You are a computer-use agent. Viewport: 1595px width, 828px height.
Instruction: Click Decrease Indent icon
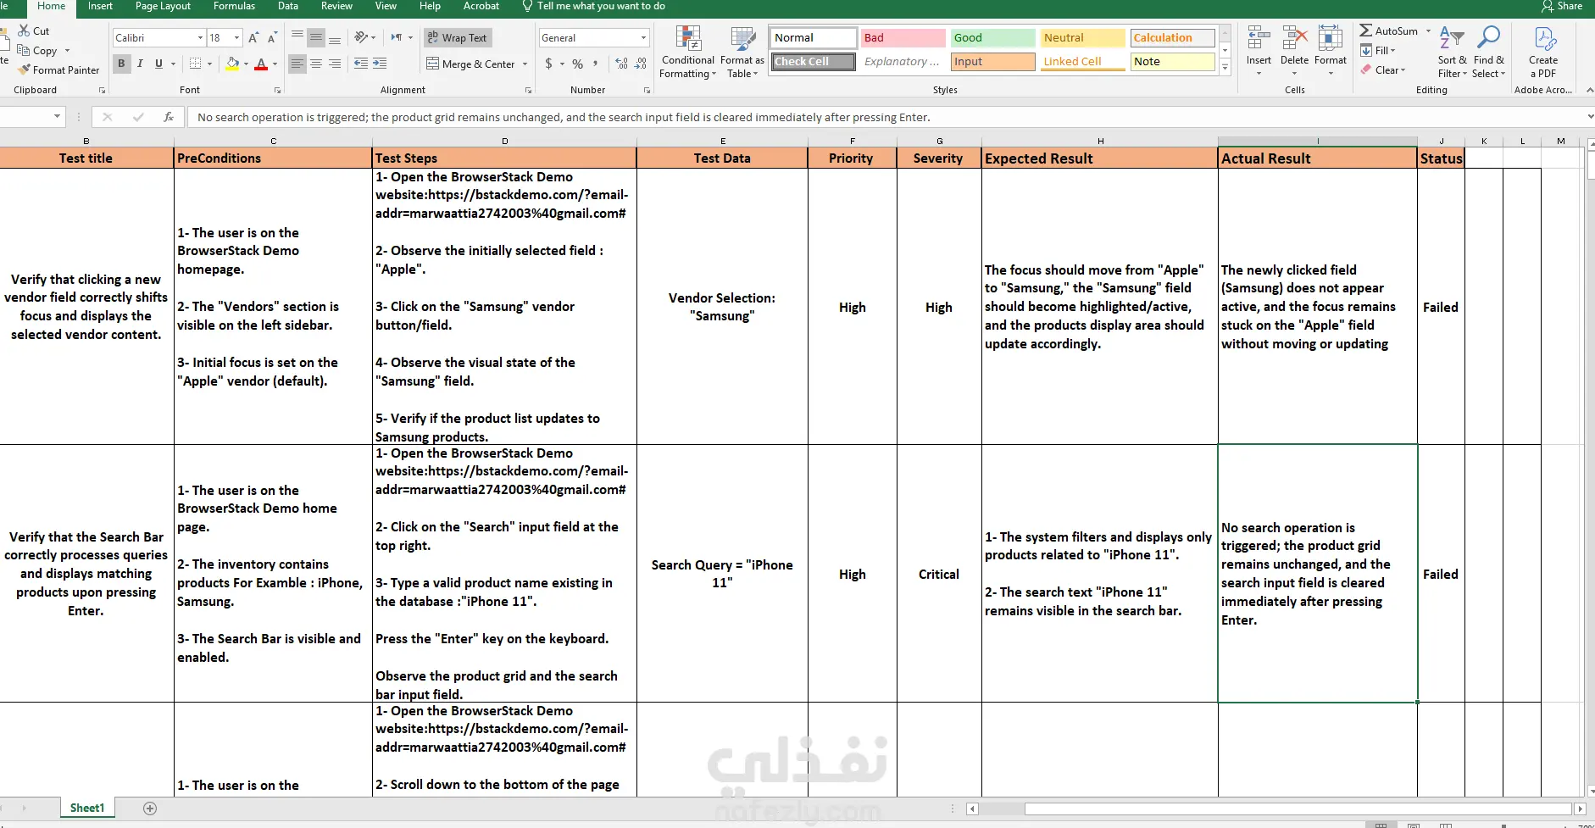[x=361, y=64]
